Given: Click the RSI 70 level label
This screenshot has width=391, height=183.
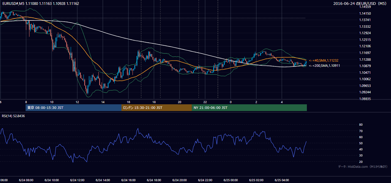Looking at the screenshot, I should tap(361, 131).
